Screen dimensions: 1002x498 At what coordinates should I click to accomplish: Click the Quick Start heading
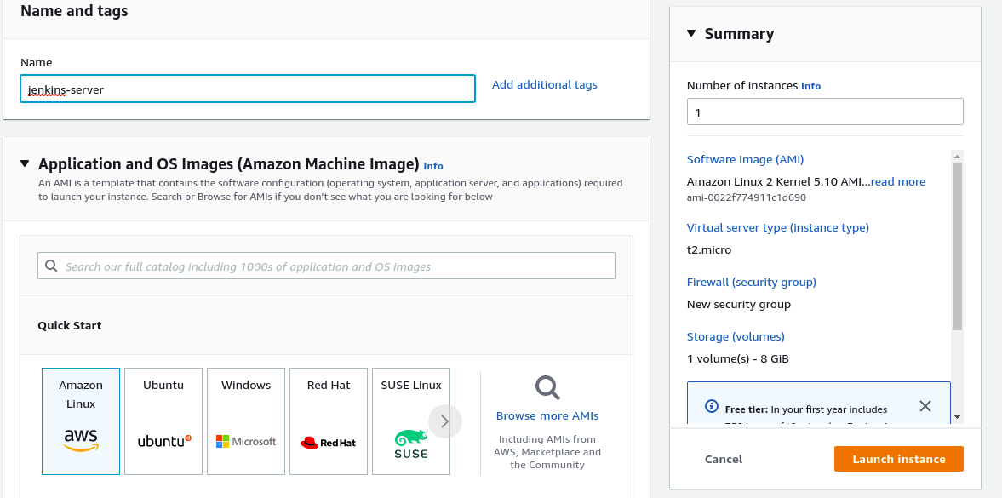(x=70, y=325)
